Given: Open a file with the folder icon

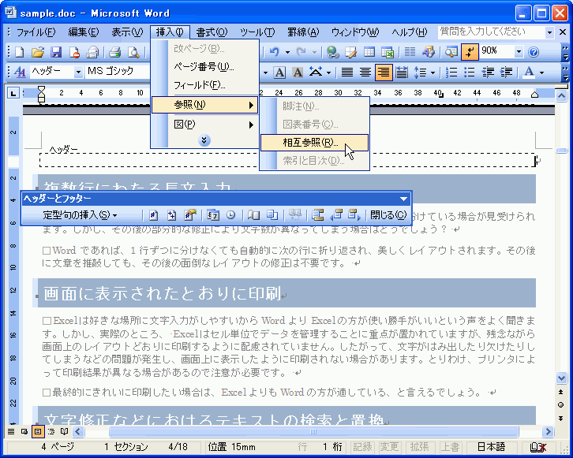Looking at the screenshot, I should click(x=38, y=52).
